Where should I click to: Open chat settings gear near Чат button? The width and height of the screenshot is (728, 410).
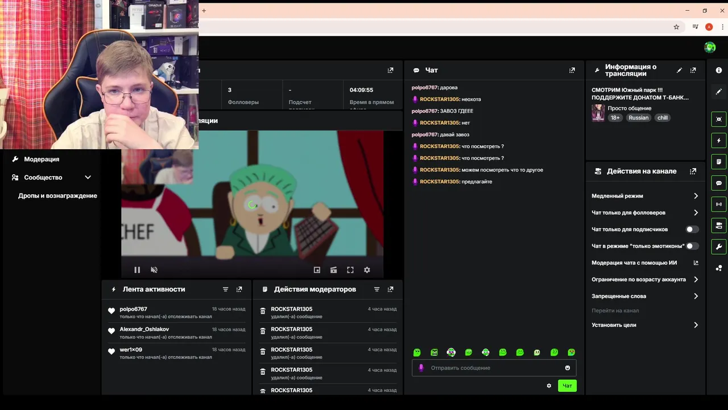(549, 386)
